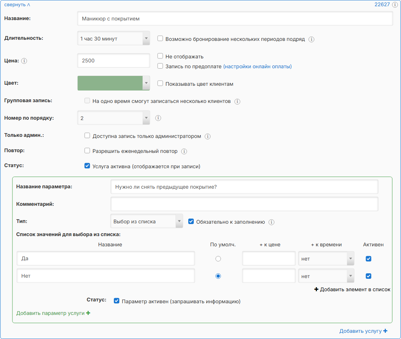Open настройки онлайн оплаты link

pyautogui.click(x=258, y=66)
